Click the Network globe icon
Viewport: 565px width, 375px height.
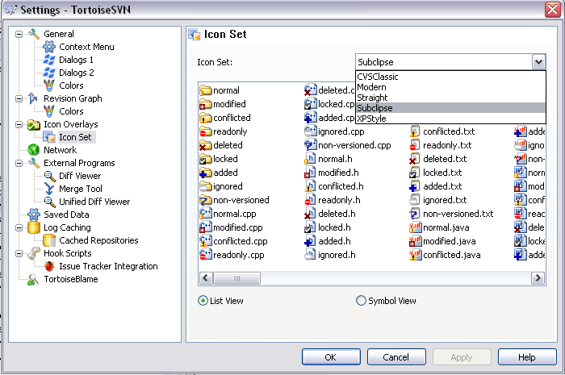(x=34, y=150)
